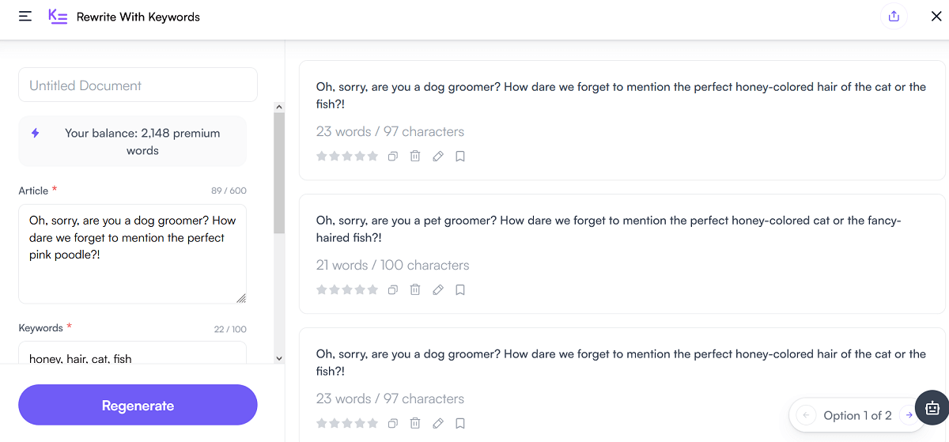Delete the third result card
This screenshot has height=442, width=949.
[415, 424]
